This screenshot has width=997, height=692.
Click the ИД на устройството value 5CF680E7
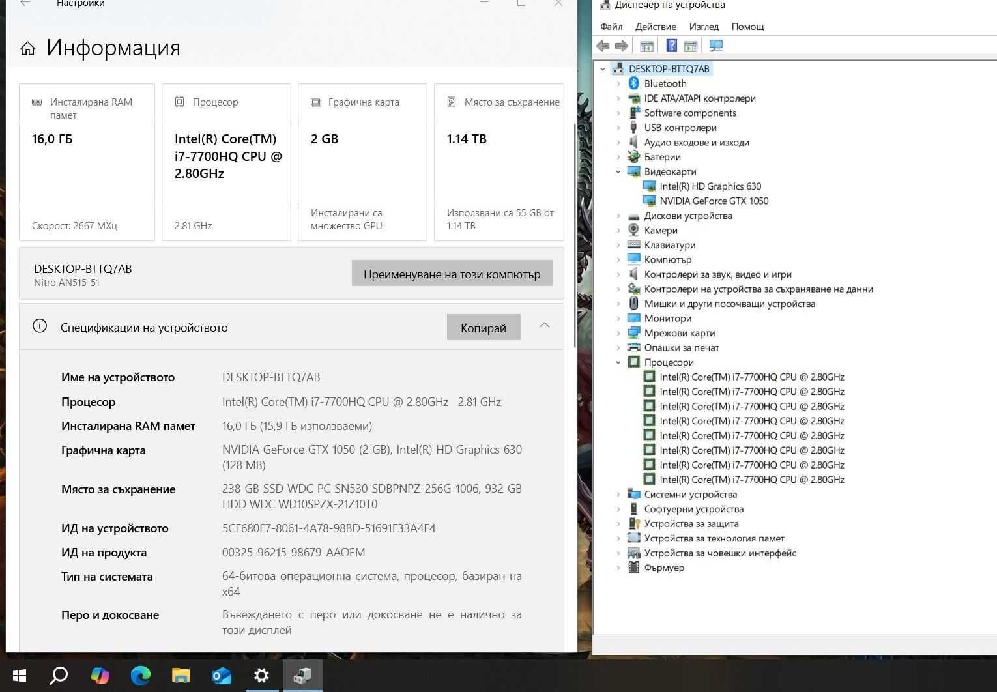point(328,528)
